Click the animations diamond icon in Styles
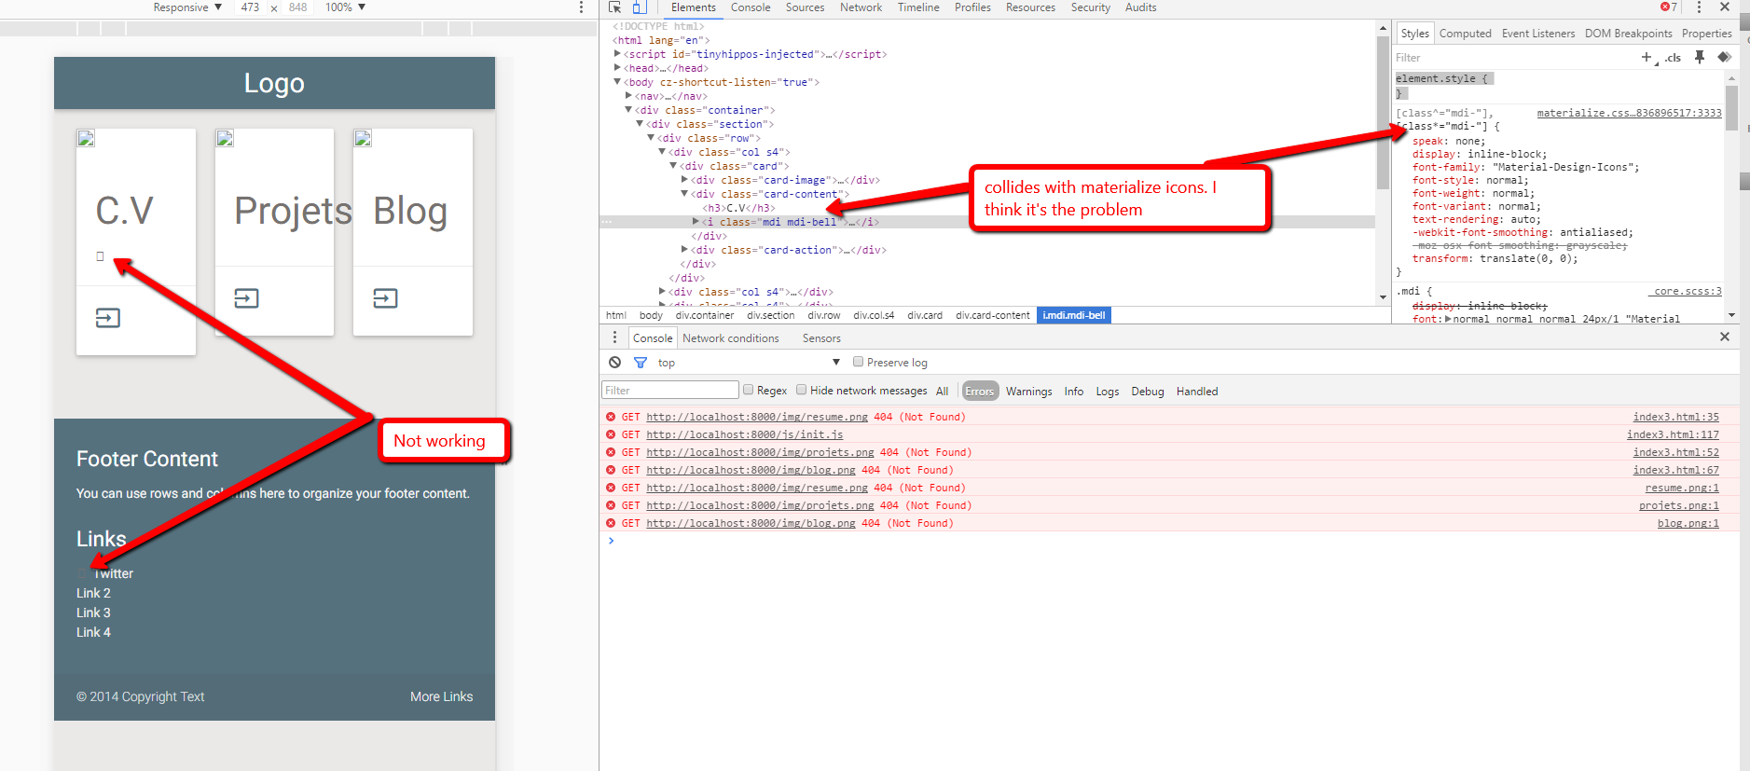The width and height of the screenshot is (1750, 771). 1724,57
